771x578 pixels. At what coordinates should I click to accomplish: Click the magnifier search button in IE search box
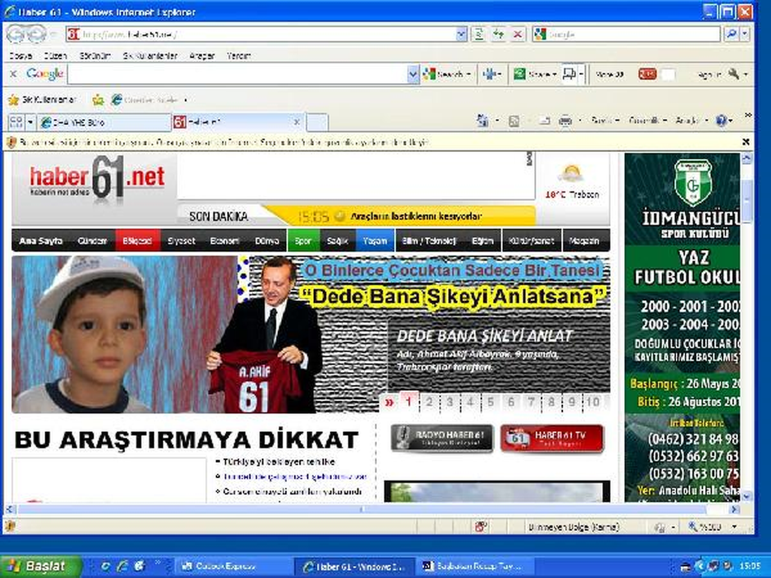[731, 34]
